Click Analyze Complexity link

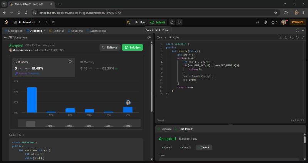click(x=27, y=74)
